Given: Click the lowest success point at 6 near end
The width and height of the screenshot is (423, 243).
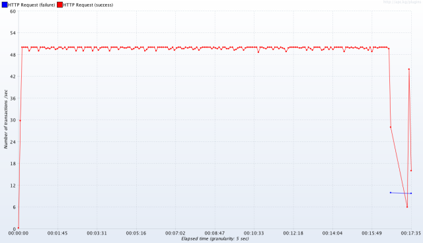Looking at the screenshot, I should 407,207.
